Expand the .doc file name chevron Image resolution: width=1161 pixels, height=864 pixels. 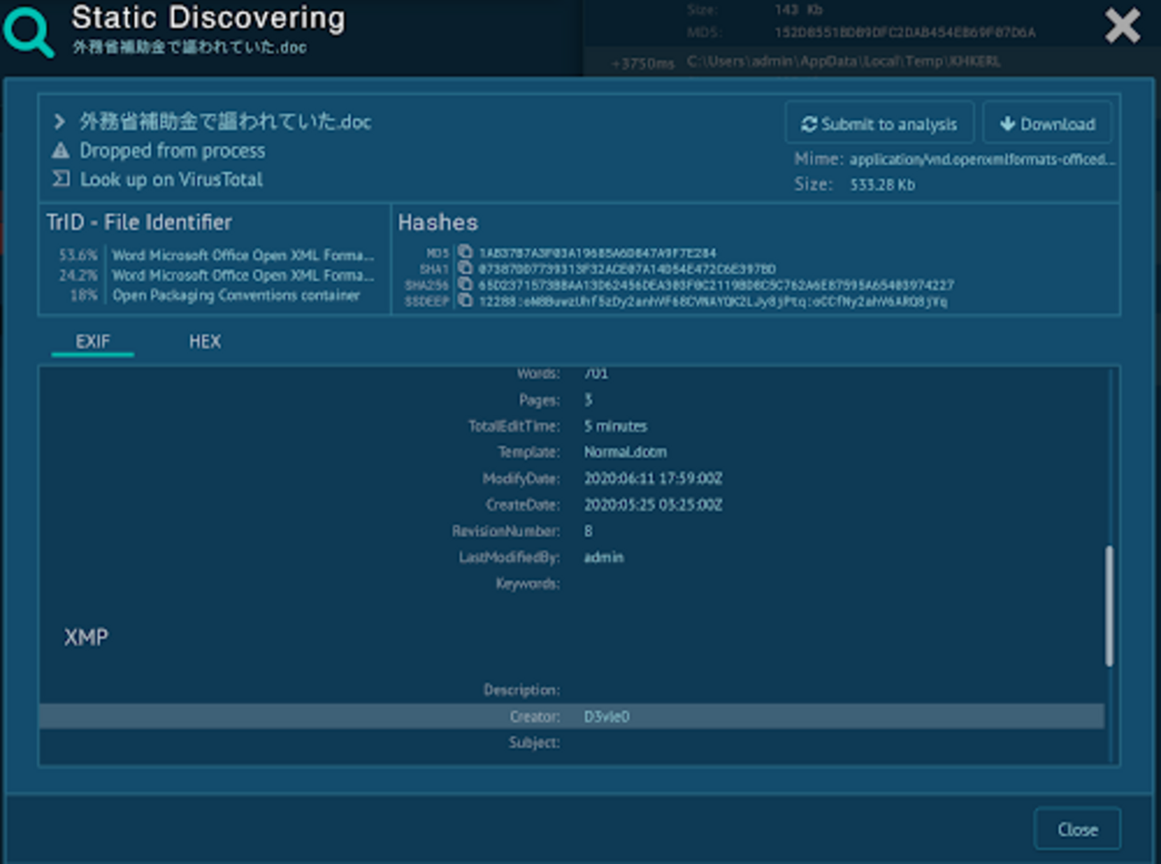click(59, 122)
